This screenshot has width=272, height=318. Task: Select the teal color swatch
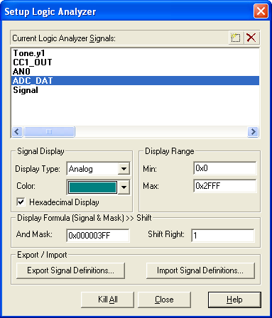click(93, 187)
